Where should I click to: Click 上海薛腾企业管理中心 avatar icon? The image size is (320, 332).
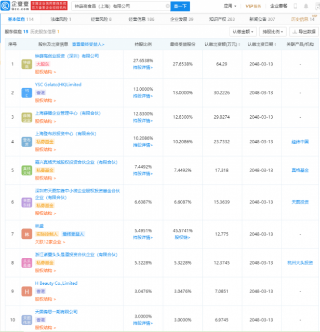coord(26,118)
